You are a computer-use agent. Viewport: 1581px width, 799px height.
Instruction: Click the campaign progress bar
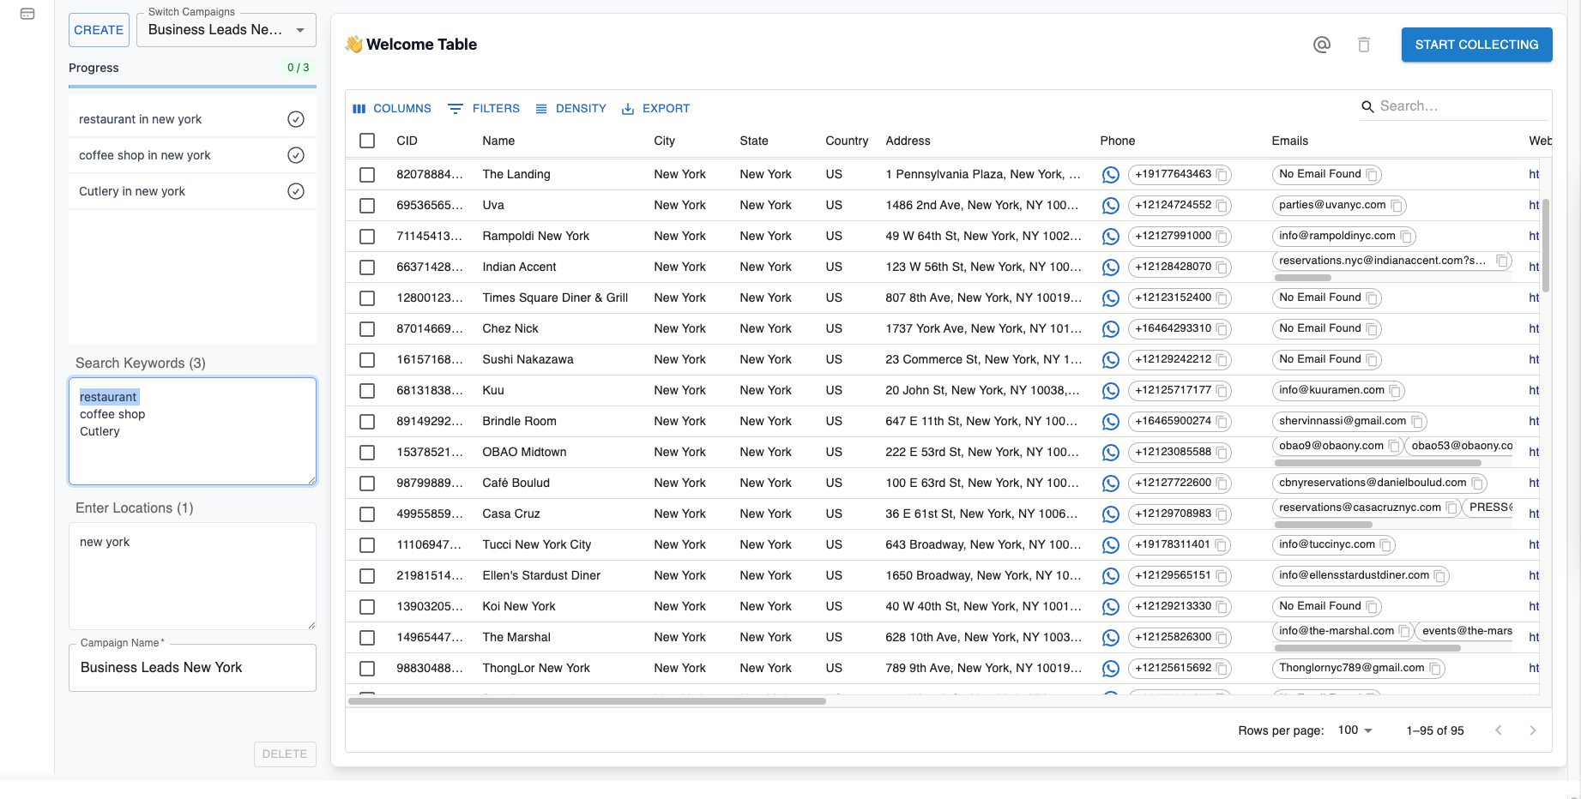(x=192, y=87)
